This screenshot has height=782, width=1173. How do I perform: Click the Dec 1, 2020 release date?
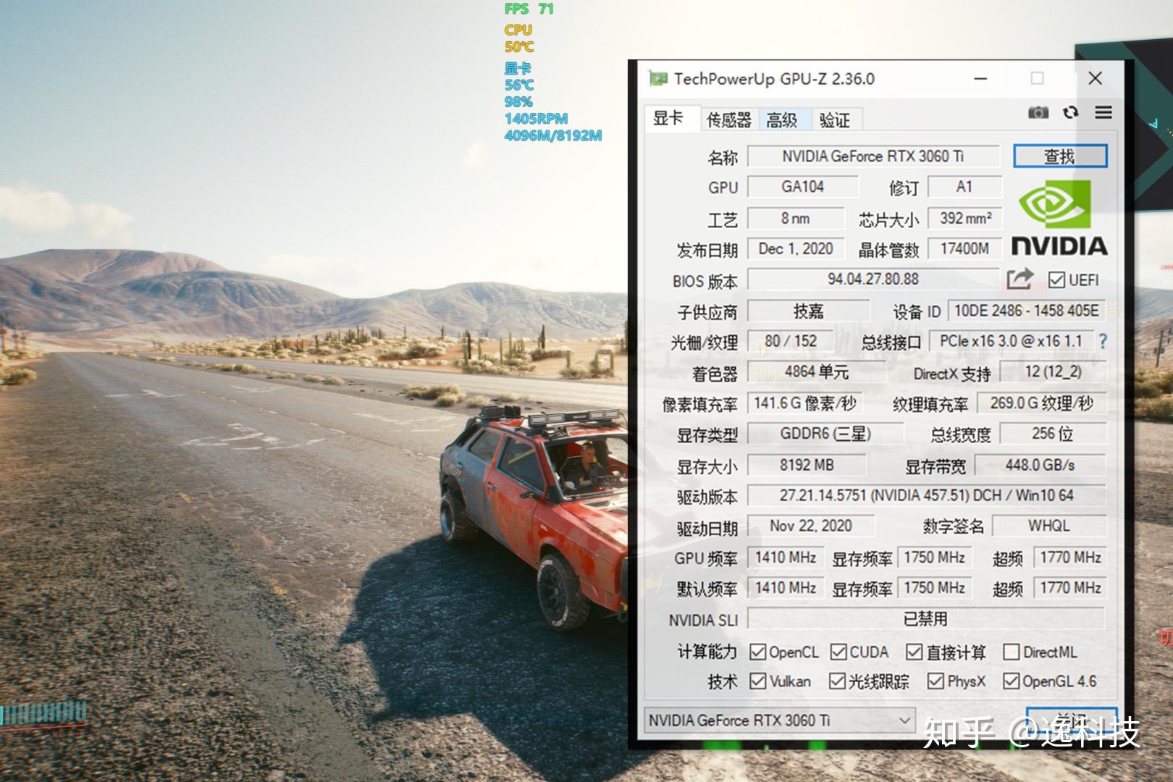click(x=796, y=248)
